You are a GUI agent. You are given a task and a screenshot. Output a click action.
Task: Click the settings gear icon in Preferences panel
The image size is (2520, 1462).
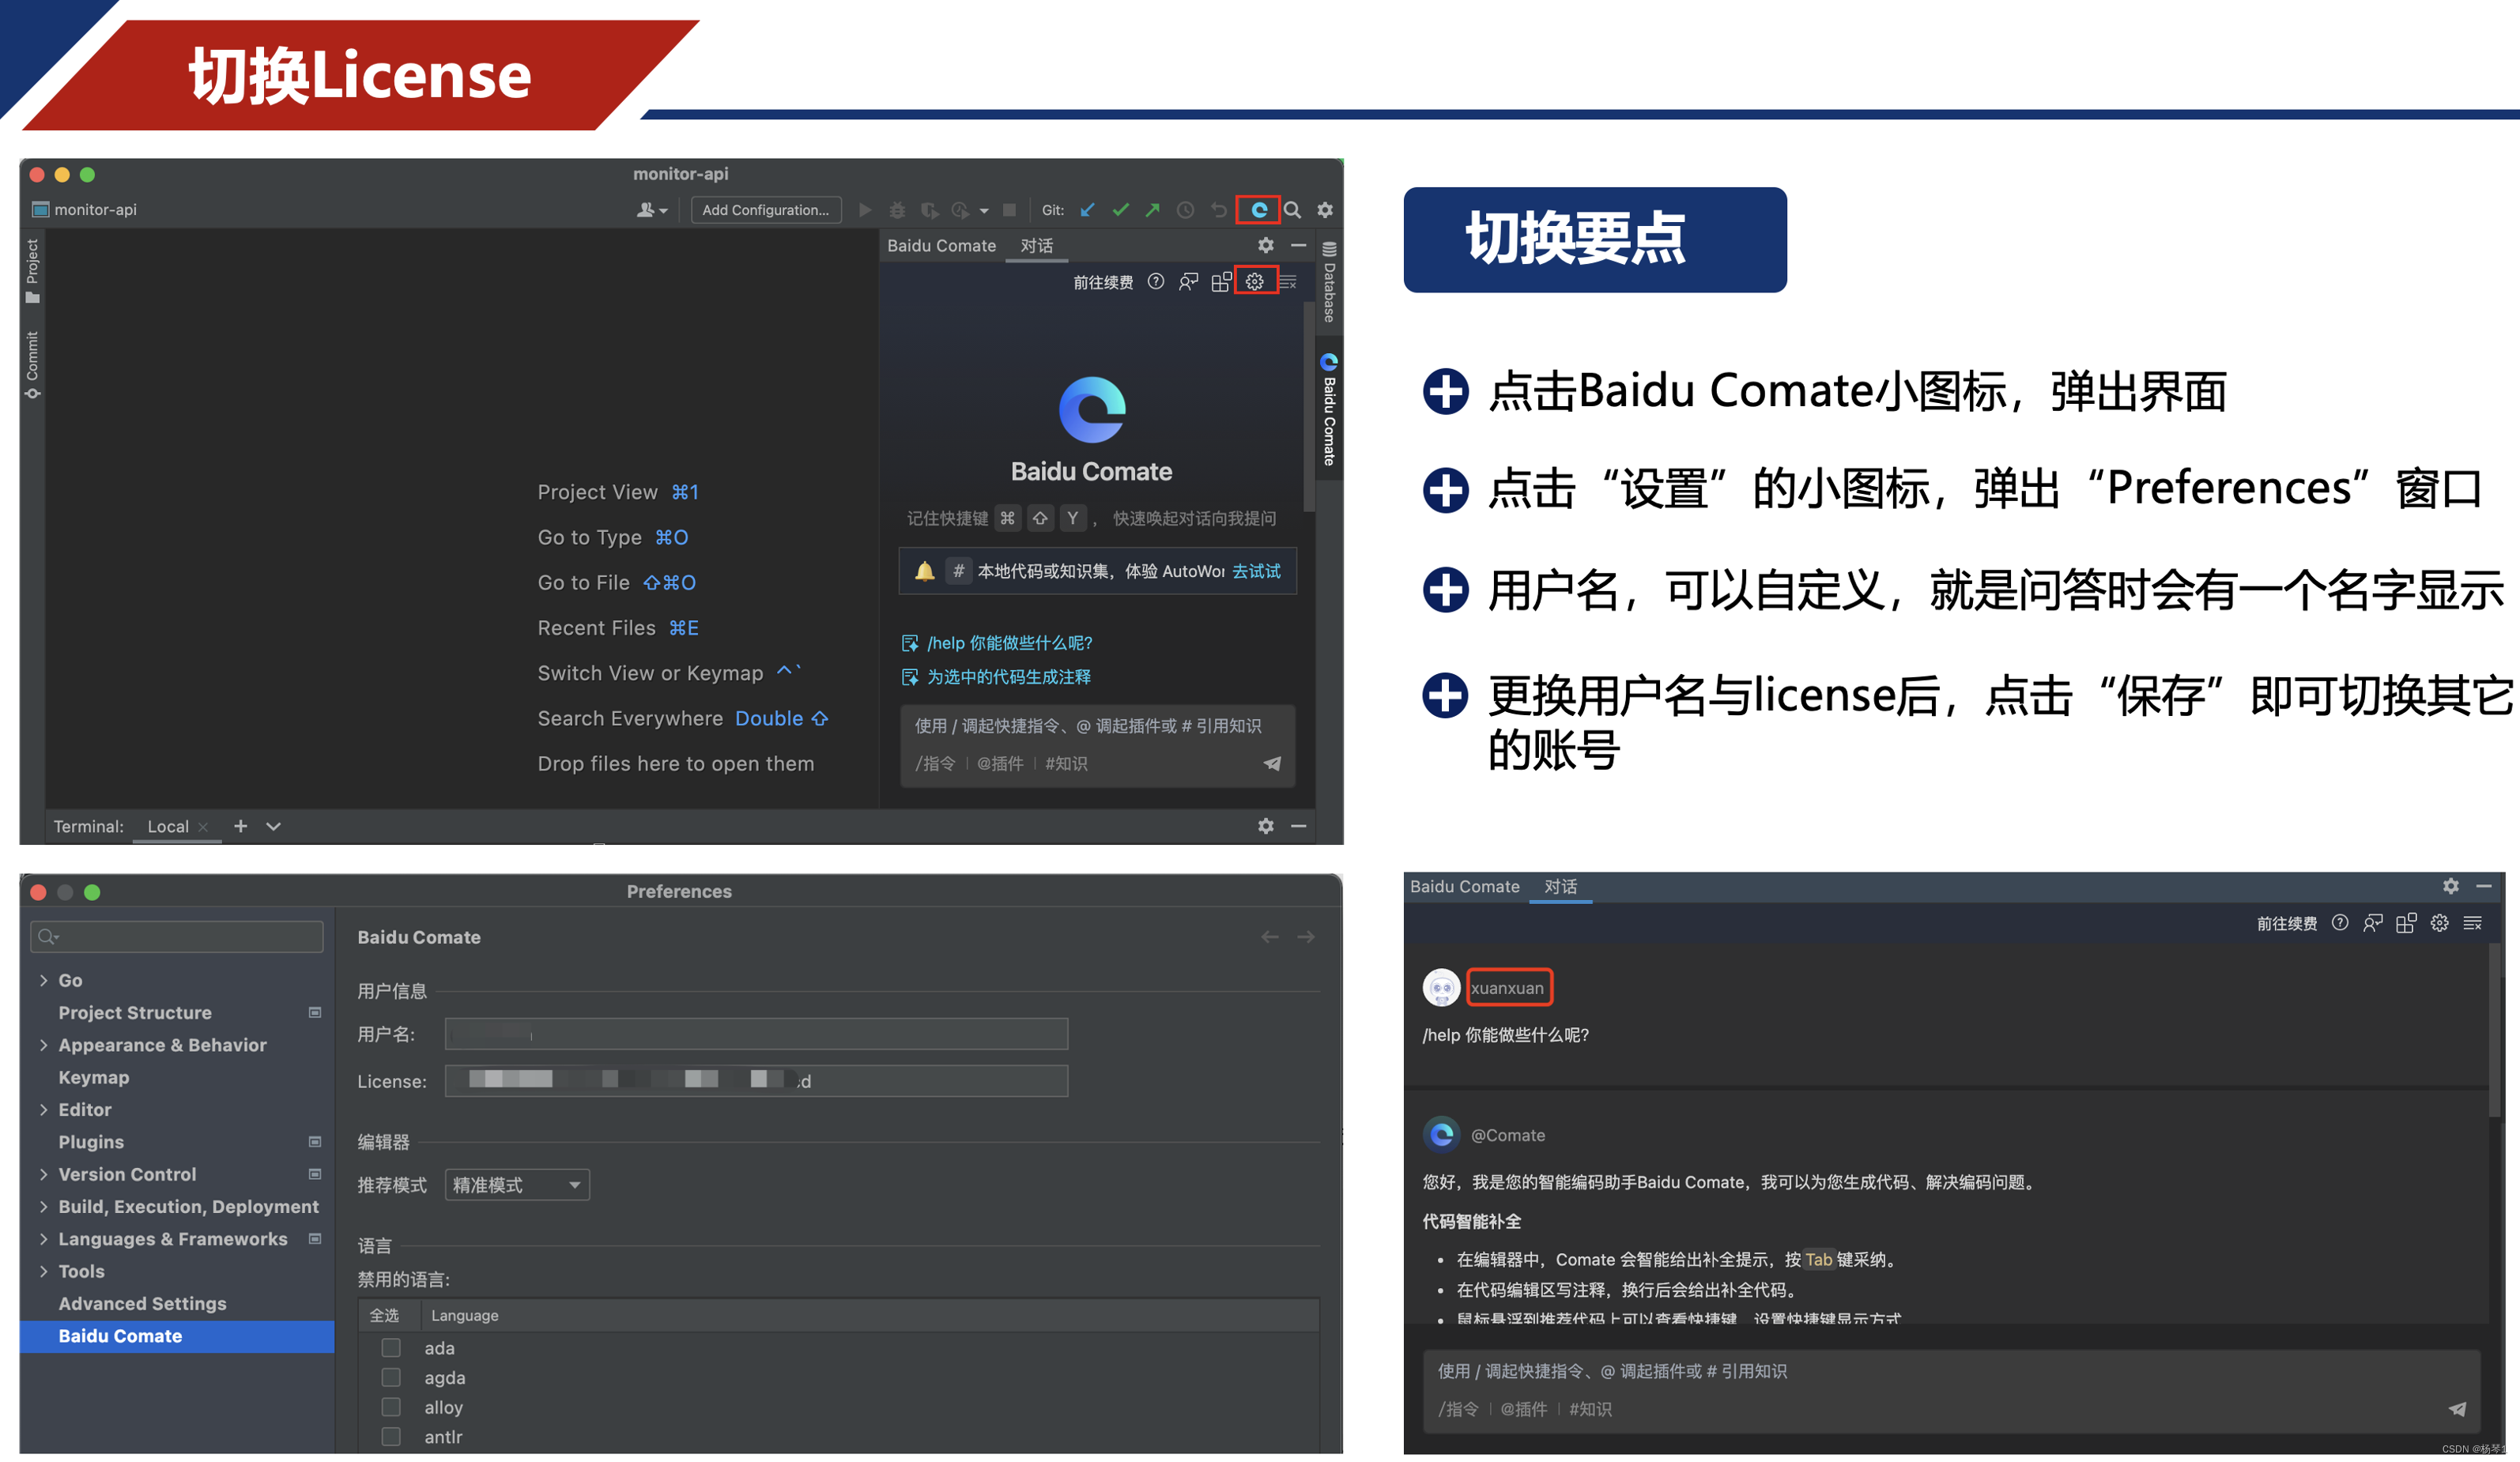pyautogui.click(x=1257, y=282)
